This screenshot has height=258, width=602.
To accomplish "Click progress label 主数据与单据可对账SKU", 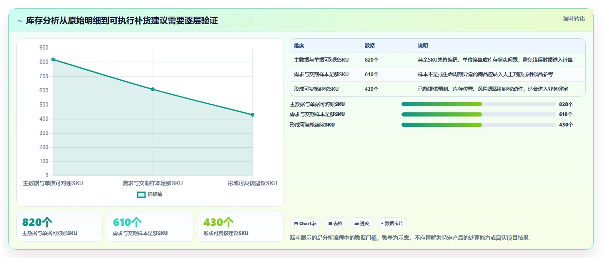I will pos(317,104).
